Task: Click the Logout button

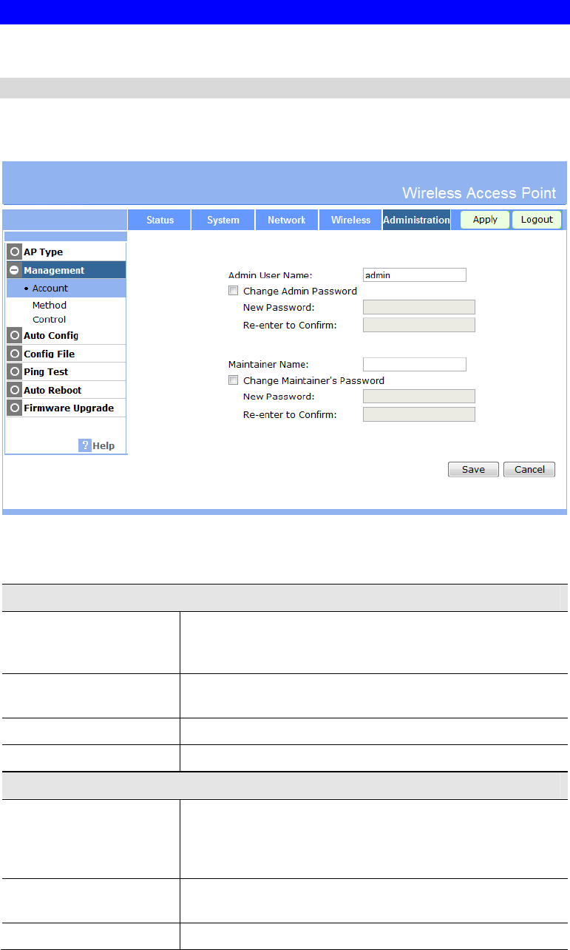Action: tap(537, 220)
